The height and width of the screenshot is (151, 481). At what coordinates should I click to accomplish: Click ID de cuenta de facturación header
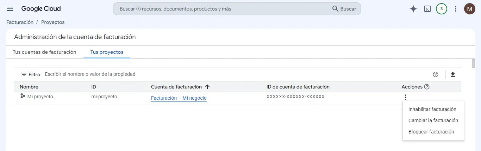tap(298, 87)
